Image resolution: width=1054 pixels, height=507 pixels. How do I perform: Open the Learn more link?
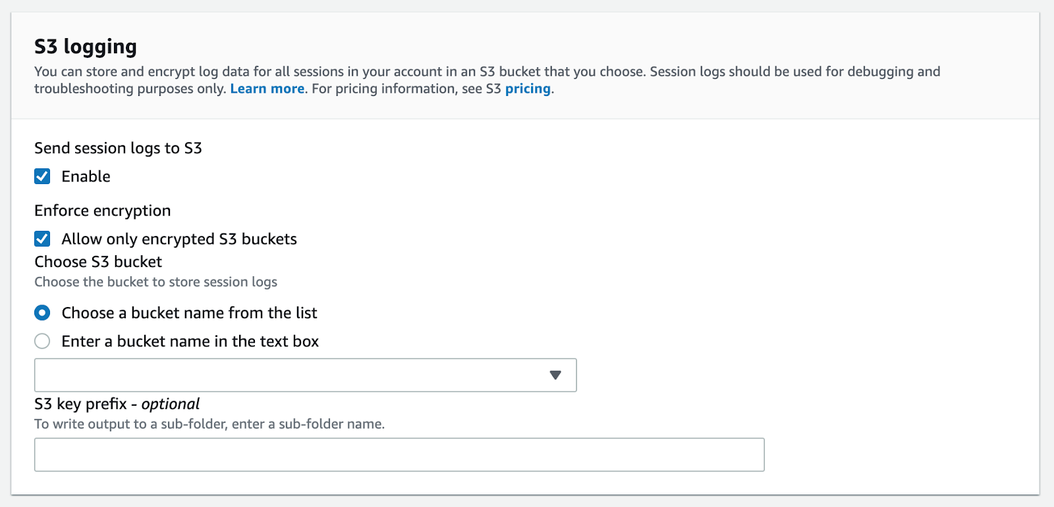point(267,89)
